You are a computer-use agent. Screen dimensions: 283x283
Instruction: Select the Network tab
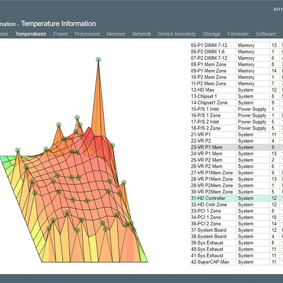[141, 34]
